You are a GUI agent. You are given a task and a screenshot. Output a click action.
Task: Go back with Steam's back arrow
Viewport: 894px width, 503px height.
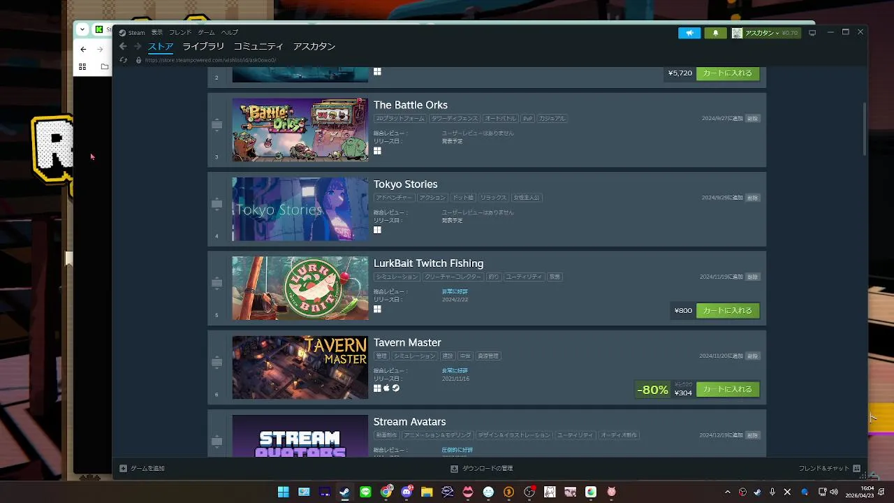click(x=123, y=47)
